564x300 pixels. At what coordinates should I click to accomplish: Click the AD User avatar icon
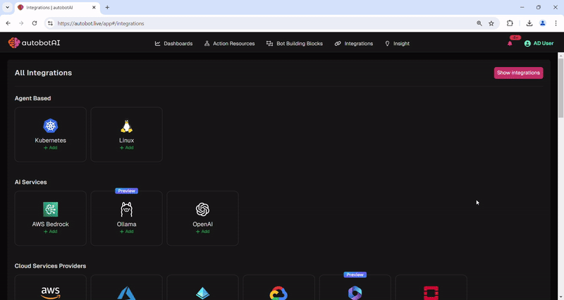tap(527, 44)
